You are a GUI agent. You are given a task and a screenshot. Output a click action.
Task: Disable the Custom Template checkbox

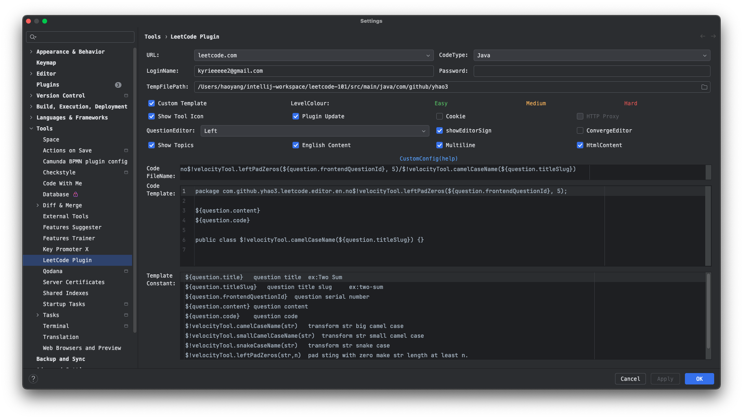click(x=152, y=103)
